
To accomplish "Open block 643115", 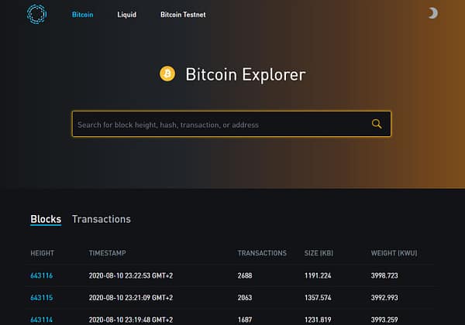I will tap(41, 297).
